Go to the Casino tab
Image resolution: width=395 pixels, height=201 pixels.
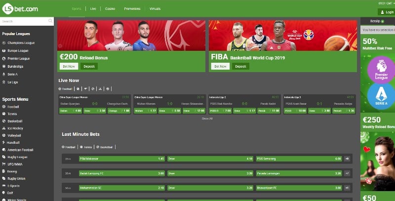[x=110, y=8]
